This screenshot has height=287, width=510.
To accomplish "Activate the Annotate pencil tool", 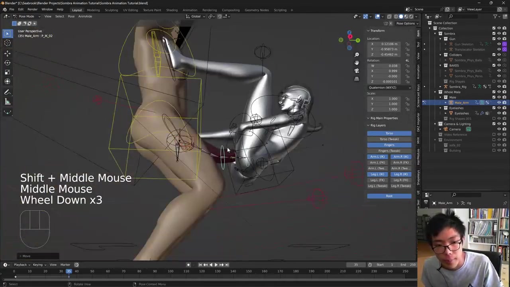I will click(7, 92).
